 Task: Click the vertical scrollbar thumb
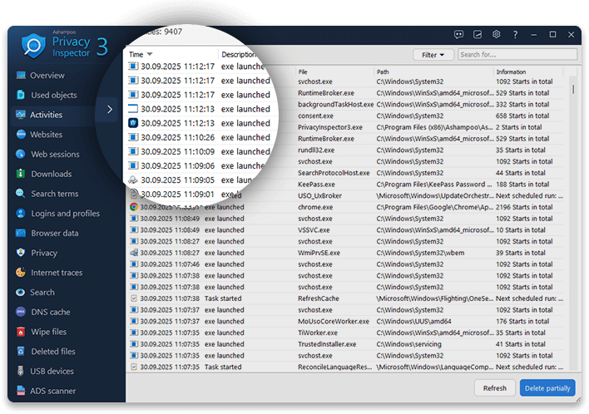572,89
